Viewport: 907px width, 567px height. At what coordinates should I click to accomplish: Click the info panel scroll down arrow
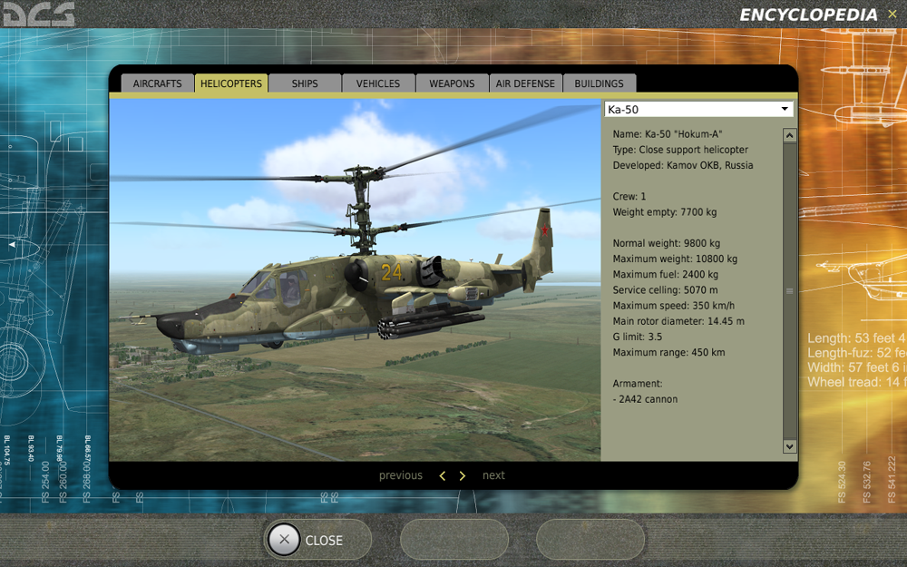click(790, 446)
